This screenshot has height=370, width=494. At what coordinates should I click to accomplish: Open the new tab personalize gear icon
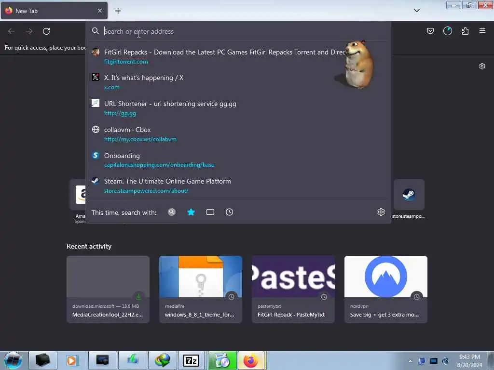(x=482, y=66)
